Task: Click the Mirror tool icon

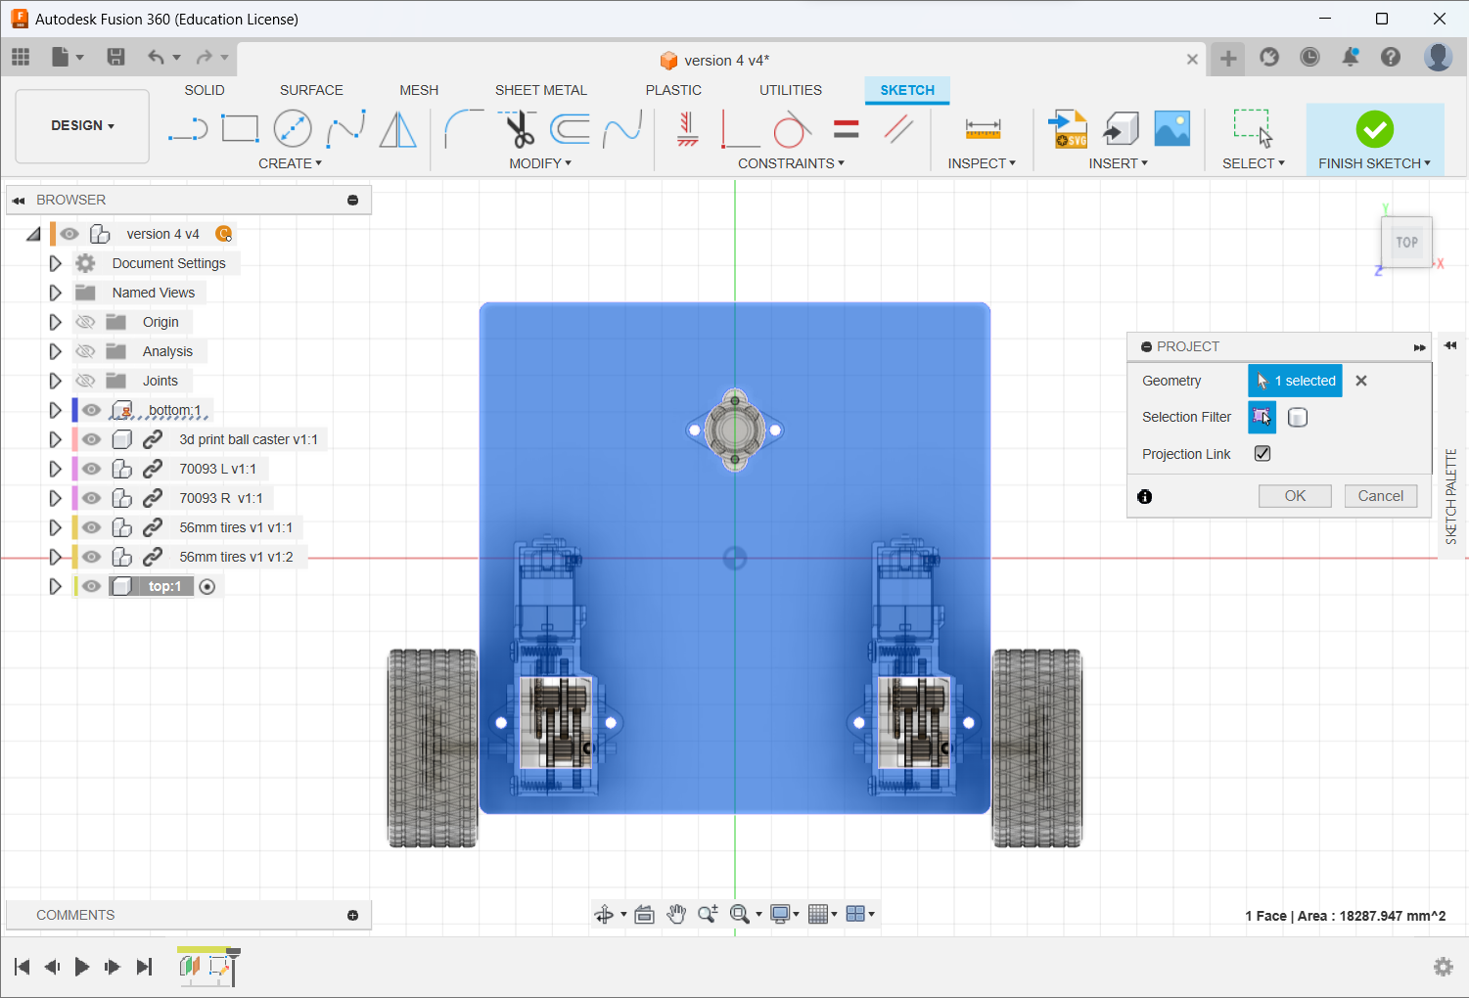Action: pyautogui.click(x=397, y=129)
